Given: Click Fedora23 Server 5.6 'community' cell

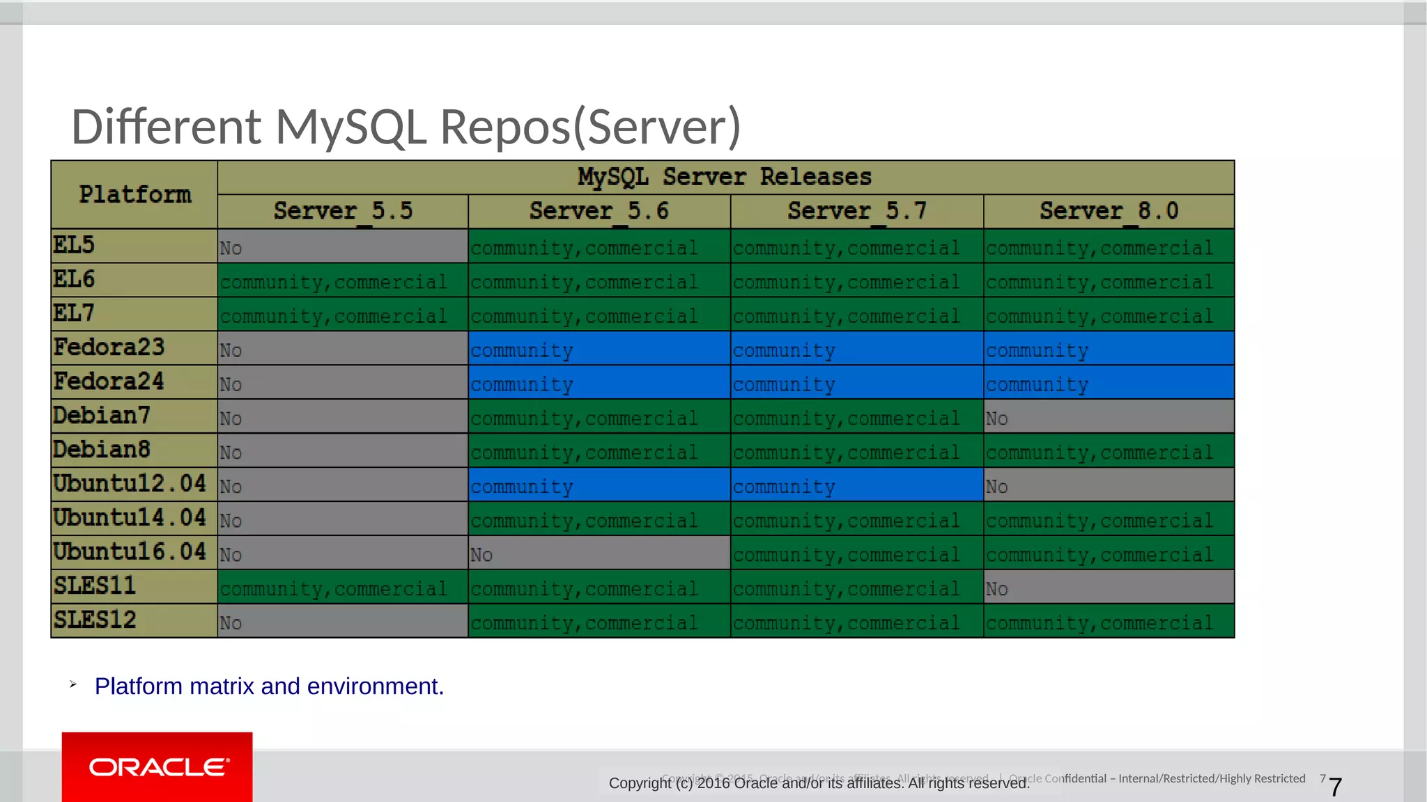Looking at the screenshot, I should (599, 348).
